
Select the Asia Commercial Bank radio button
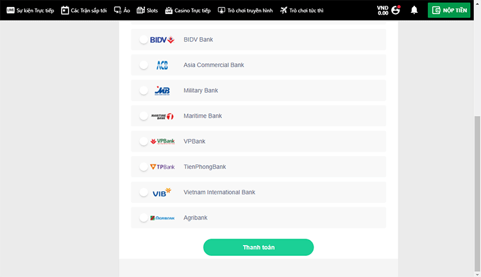(144, 65)
